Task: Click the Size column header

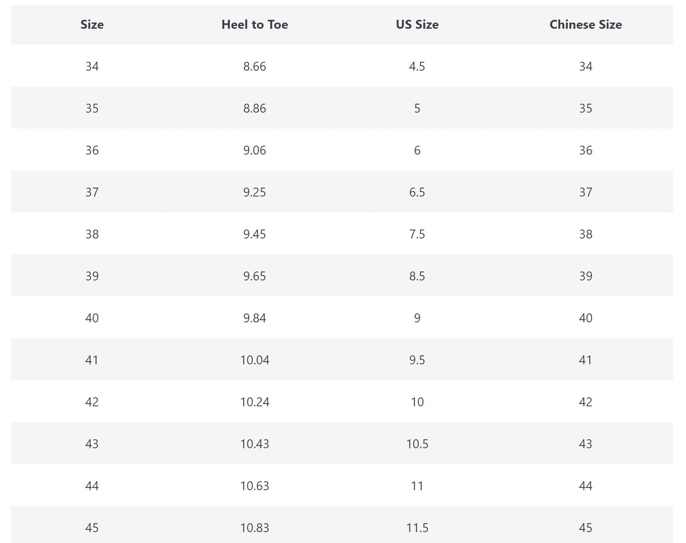Action: point(92,24)
